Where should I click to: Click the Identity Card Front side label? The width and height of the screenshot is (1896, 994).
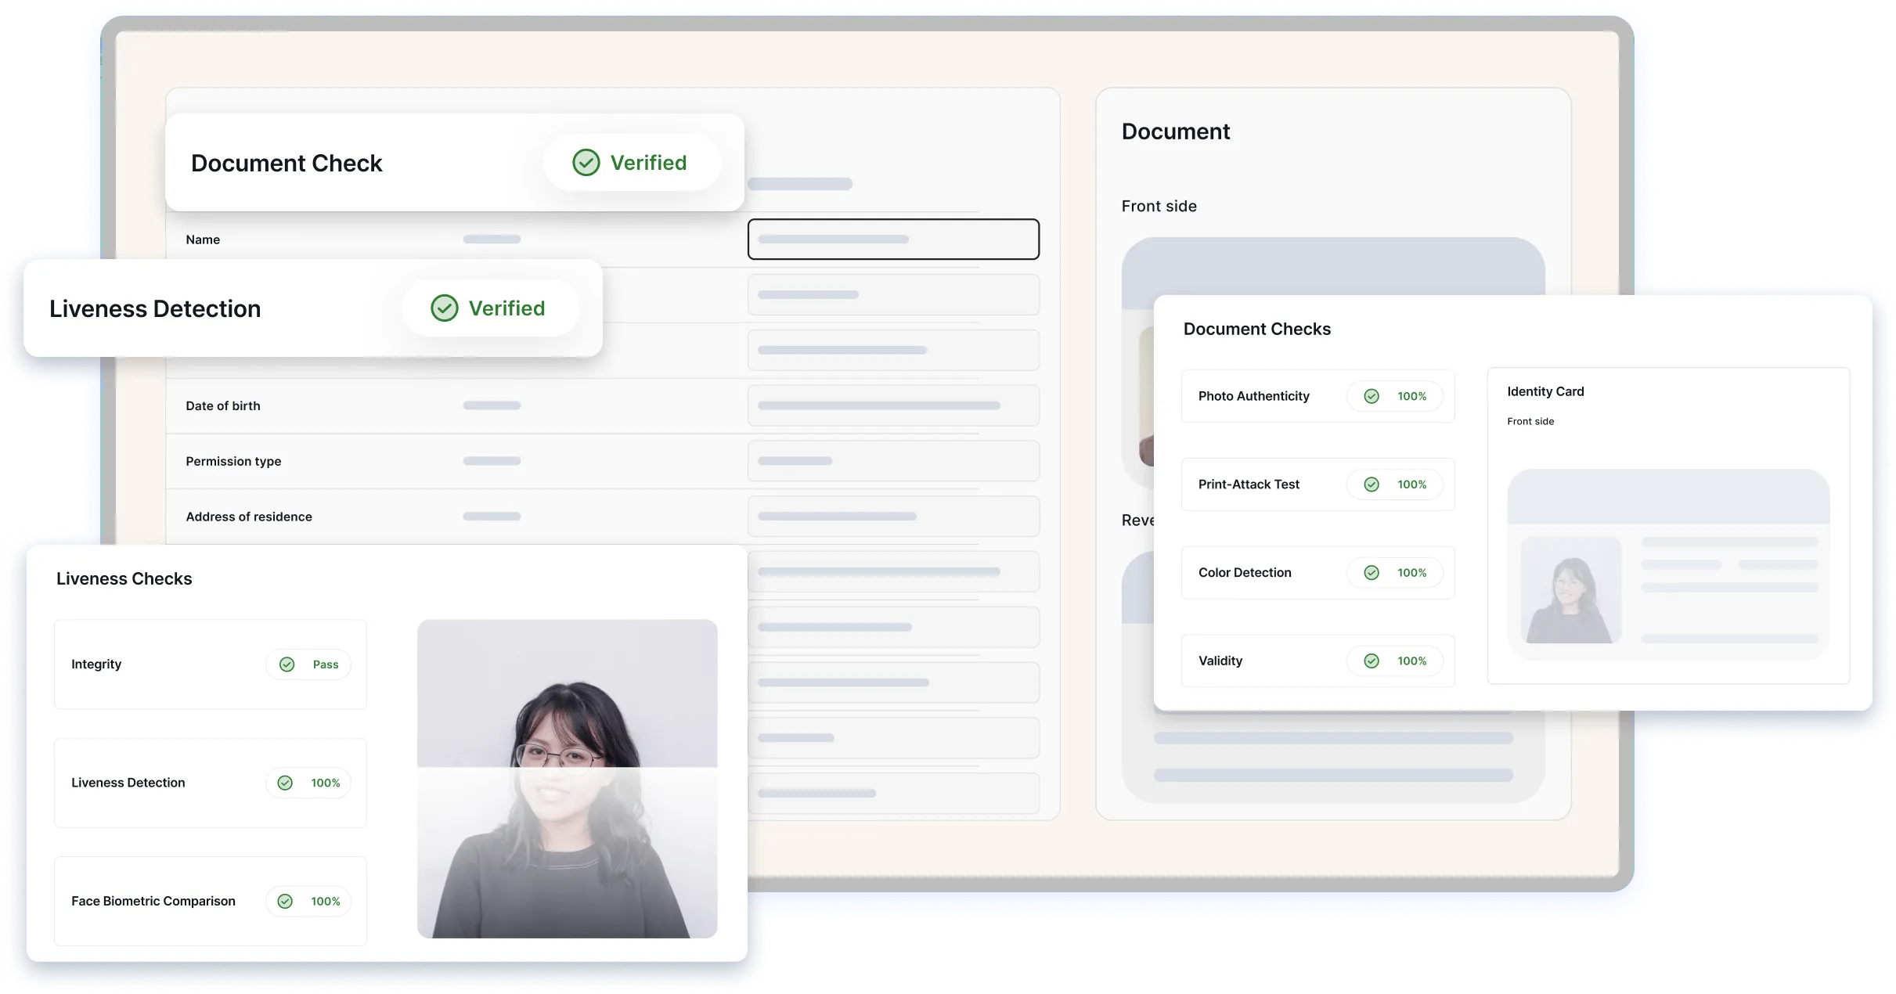click(x=1530, y=421)
